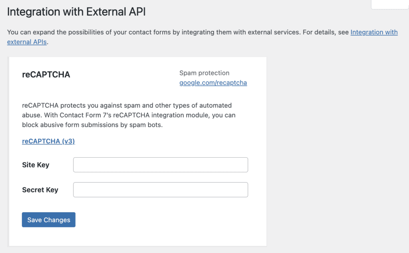
Task: Select the reCAPTCHA card heading
Action: coord(46,75)
